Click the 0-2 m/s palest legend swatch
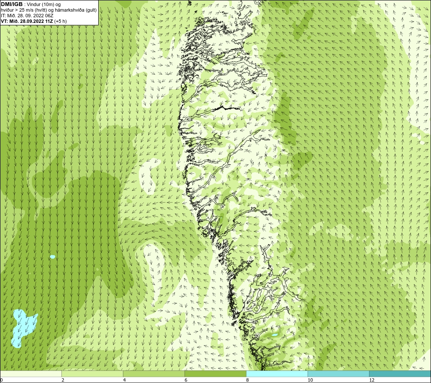Viewport: 431px width, 383px height. [31, 374]
